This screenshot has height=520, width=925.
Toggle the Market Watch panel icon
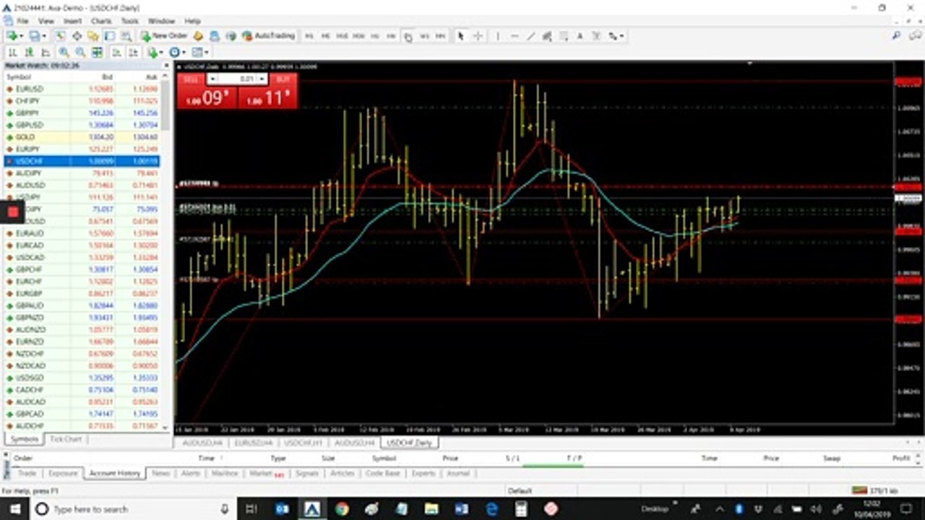[60, 35]
